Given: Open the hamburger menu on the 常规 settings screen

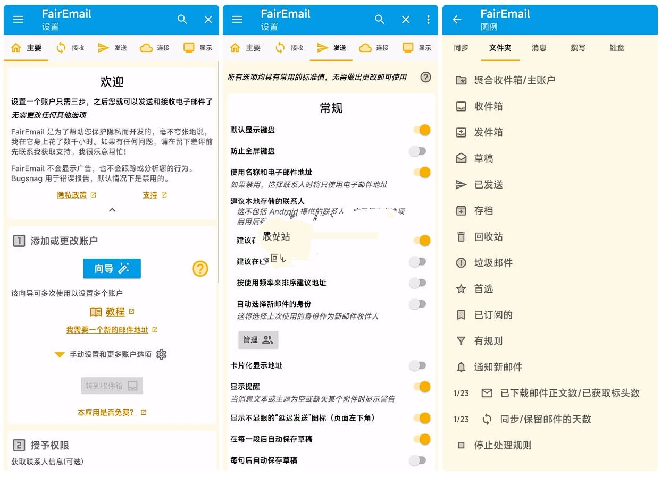Looking at the screenshot, I should [237, 20].
